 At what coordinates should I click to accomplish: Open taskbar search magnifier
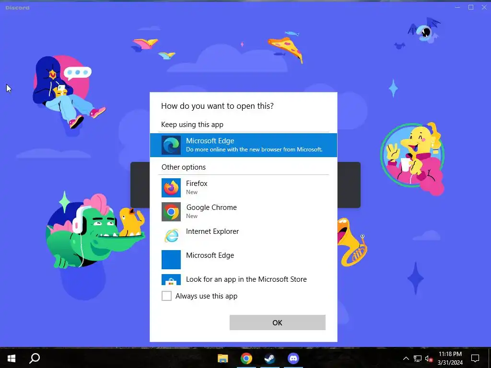click(35, 358)
